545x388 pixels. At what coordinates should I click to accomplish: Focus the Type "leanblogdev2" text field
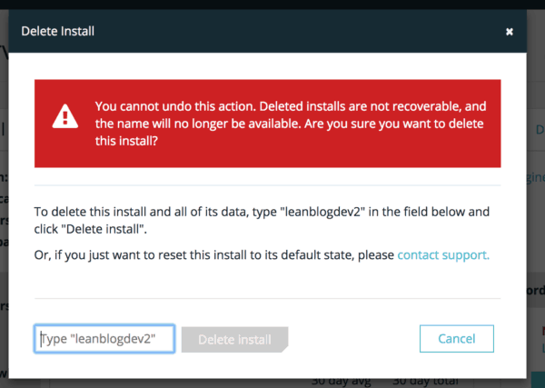coord(105,339)
